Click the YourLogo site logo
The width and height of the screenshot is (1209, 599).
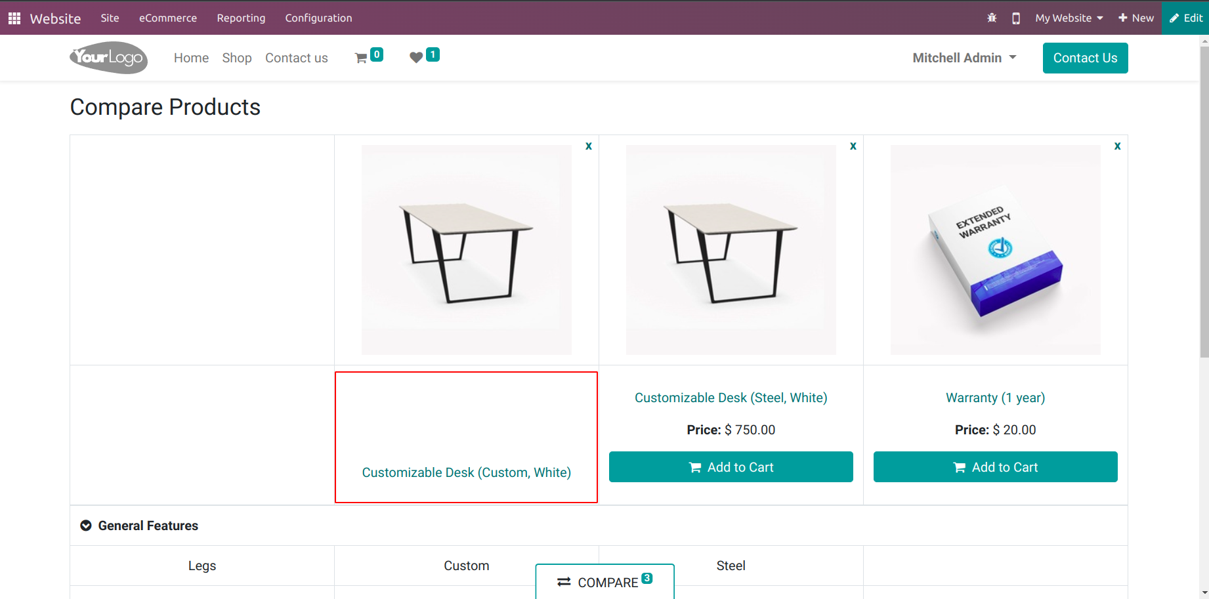click(x=109, y=58)
